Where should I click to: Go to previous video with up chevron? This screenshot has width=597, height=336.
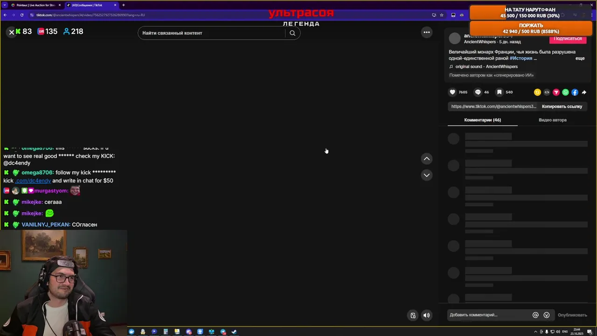tap(426, 159)
